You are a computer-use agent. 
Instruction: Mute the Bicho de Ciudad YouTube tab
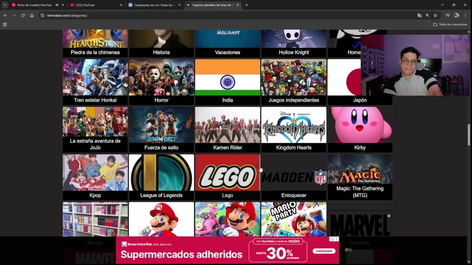pyautogui.click(x=57, y=5)
